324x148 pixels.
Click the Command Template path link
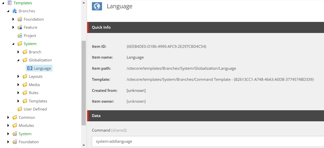coord(220,80)
